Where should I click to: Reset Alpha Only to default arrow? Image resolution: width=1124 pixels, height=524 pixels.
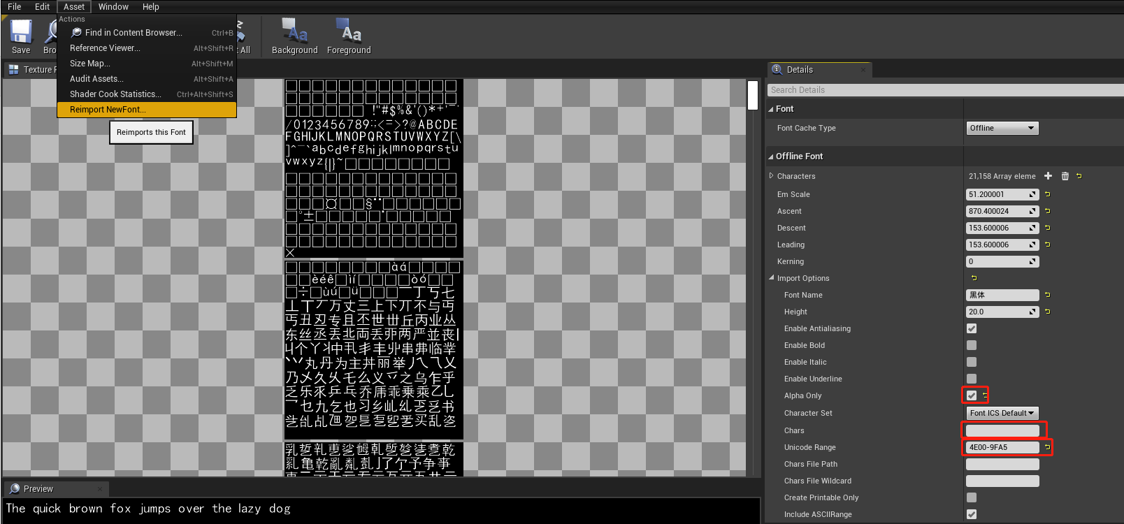click(x=985, y=395)
